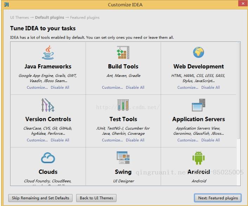Image resolution: width=248 pixels, height=206 pixels.
Task: Click the Application Servers window icon
Action: (x=198, y=105)
